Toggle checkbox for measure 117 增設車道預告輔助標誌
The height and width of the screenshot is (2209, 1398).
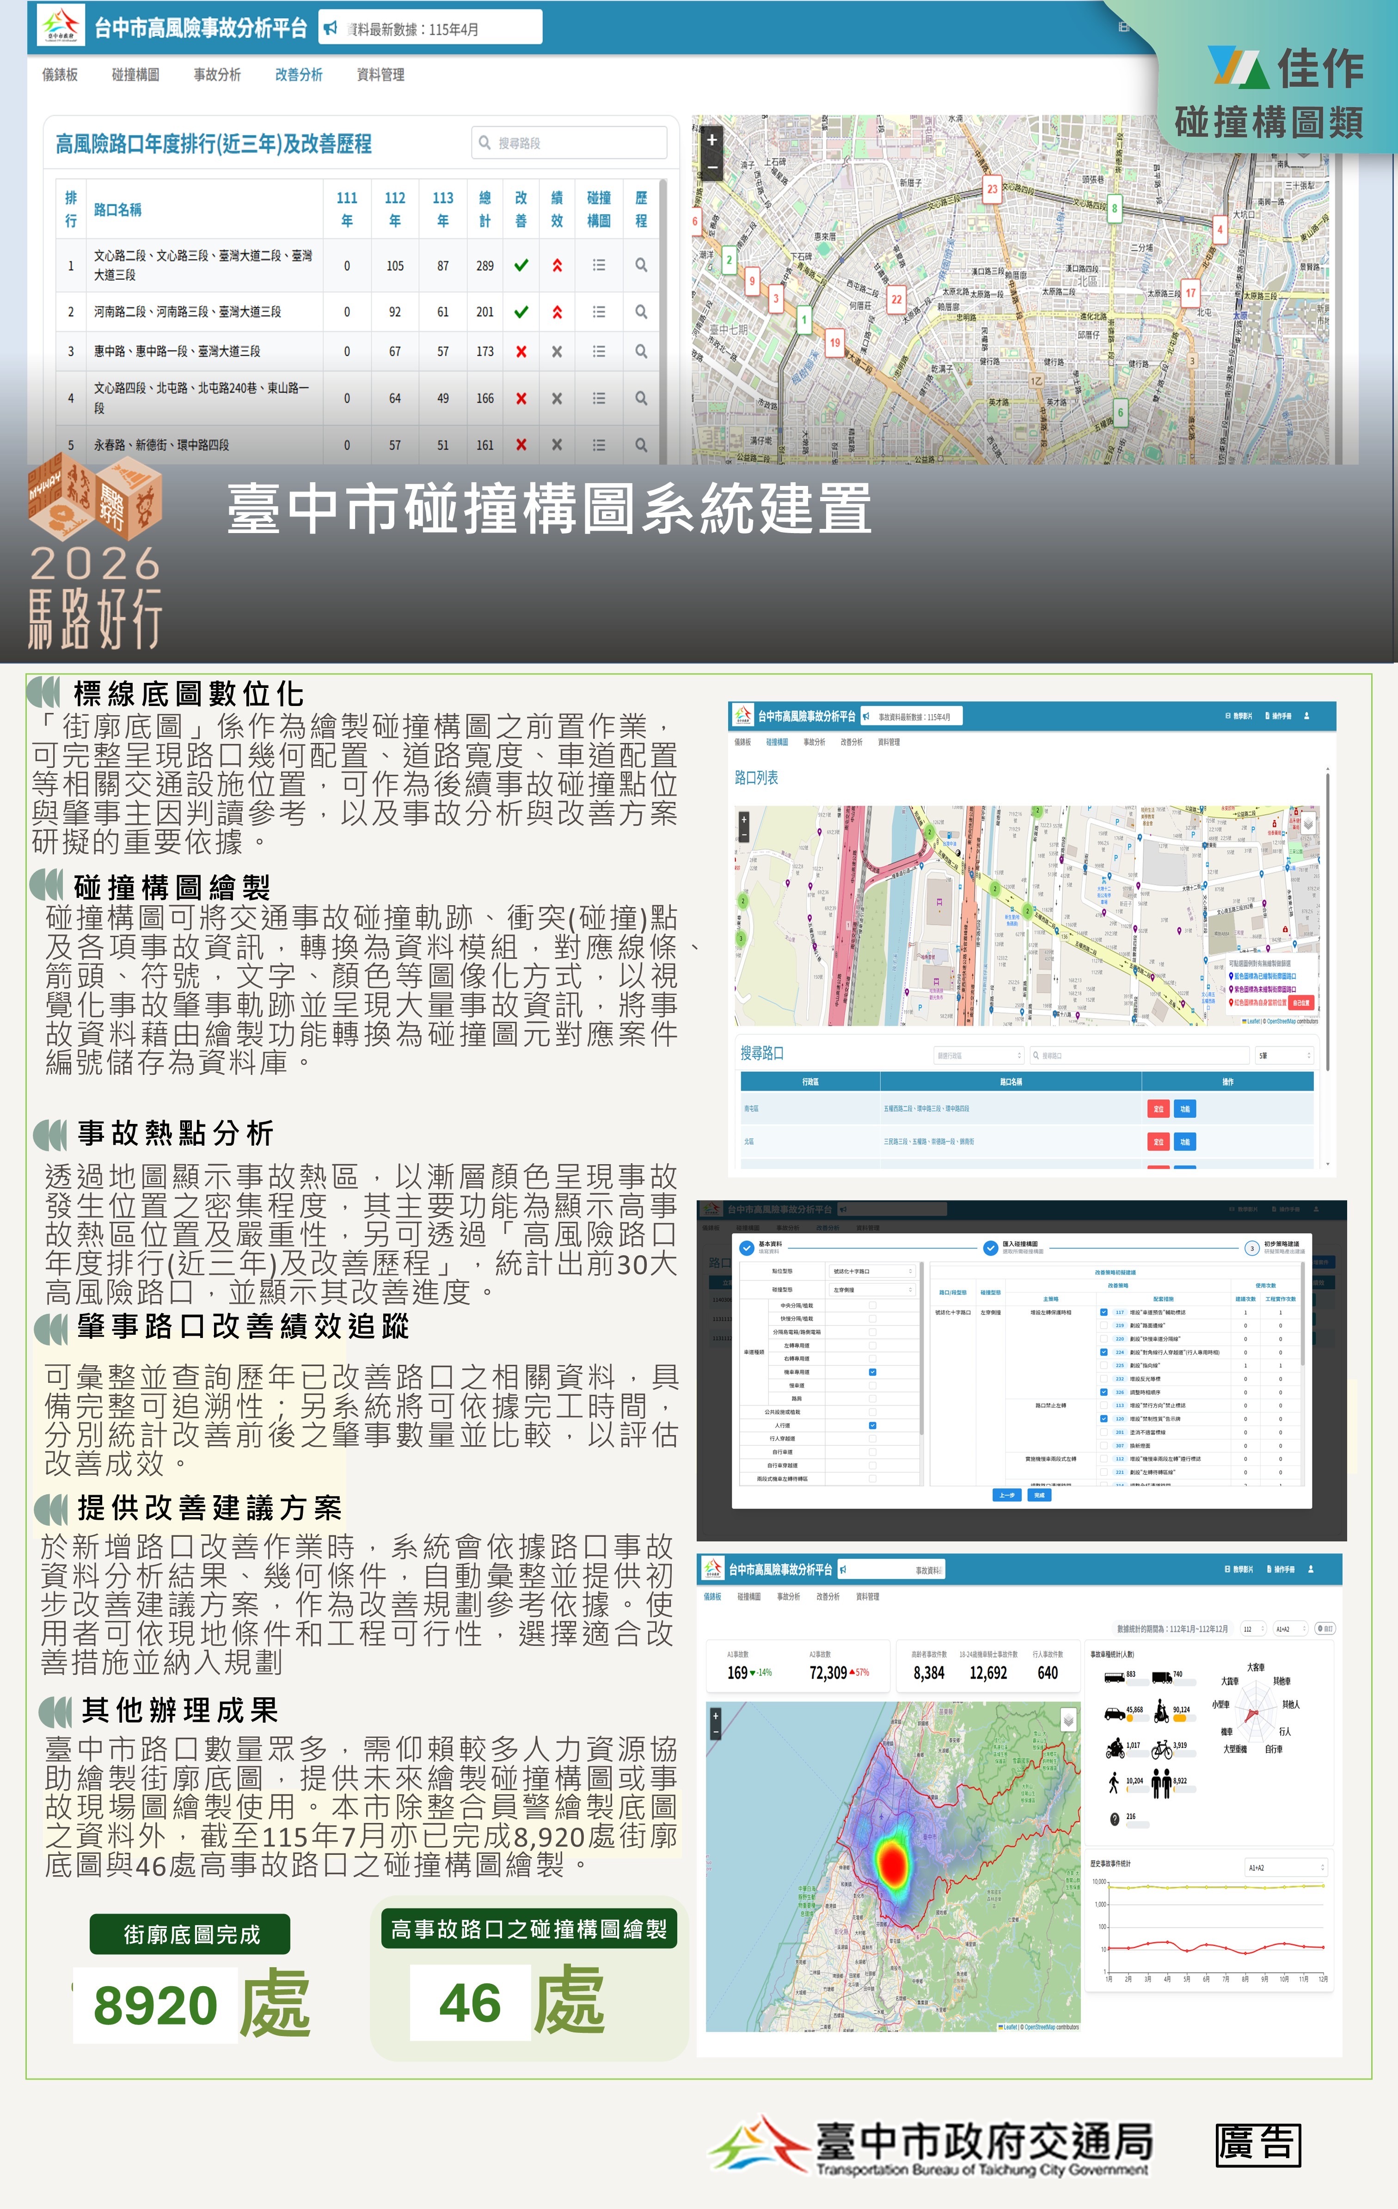tap(1104, 1313)
